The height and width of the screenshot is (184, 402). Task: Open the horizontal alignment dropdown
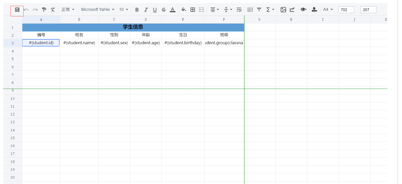(215, 10)
